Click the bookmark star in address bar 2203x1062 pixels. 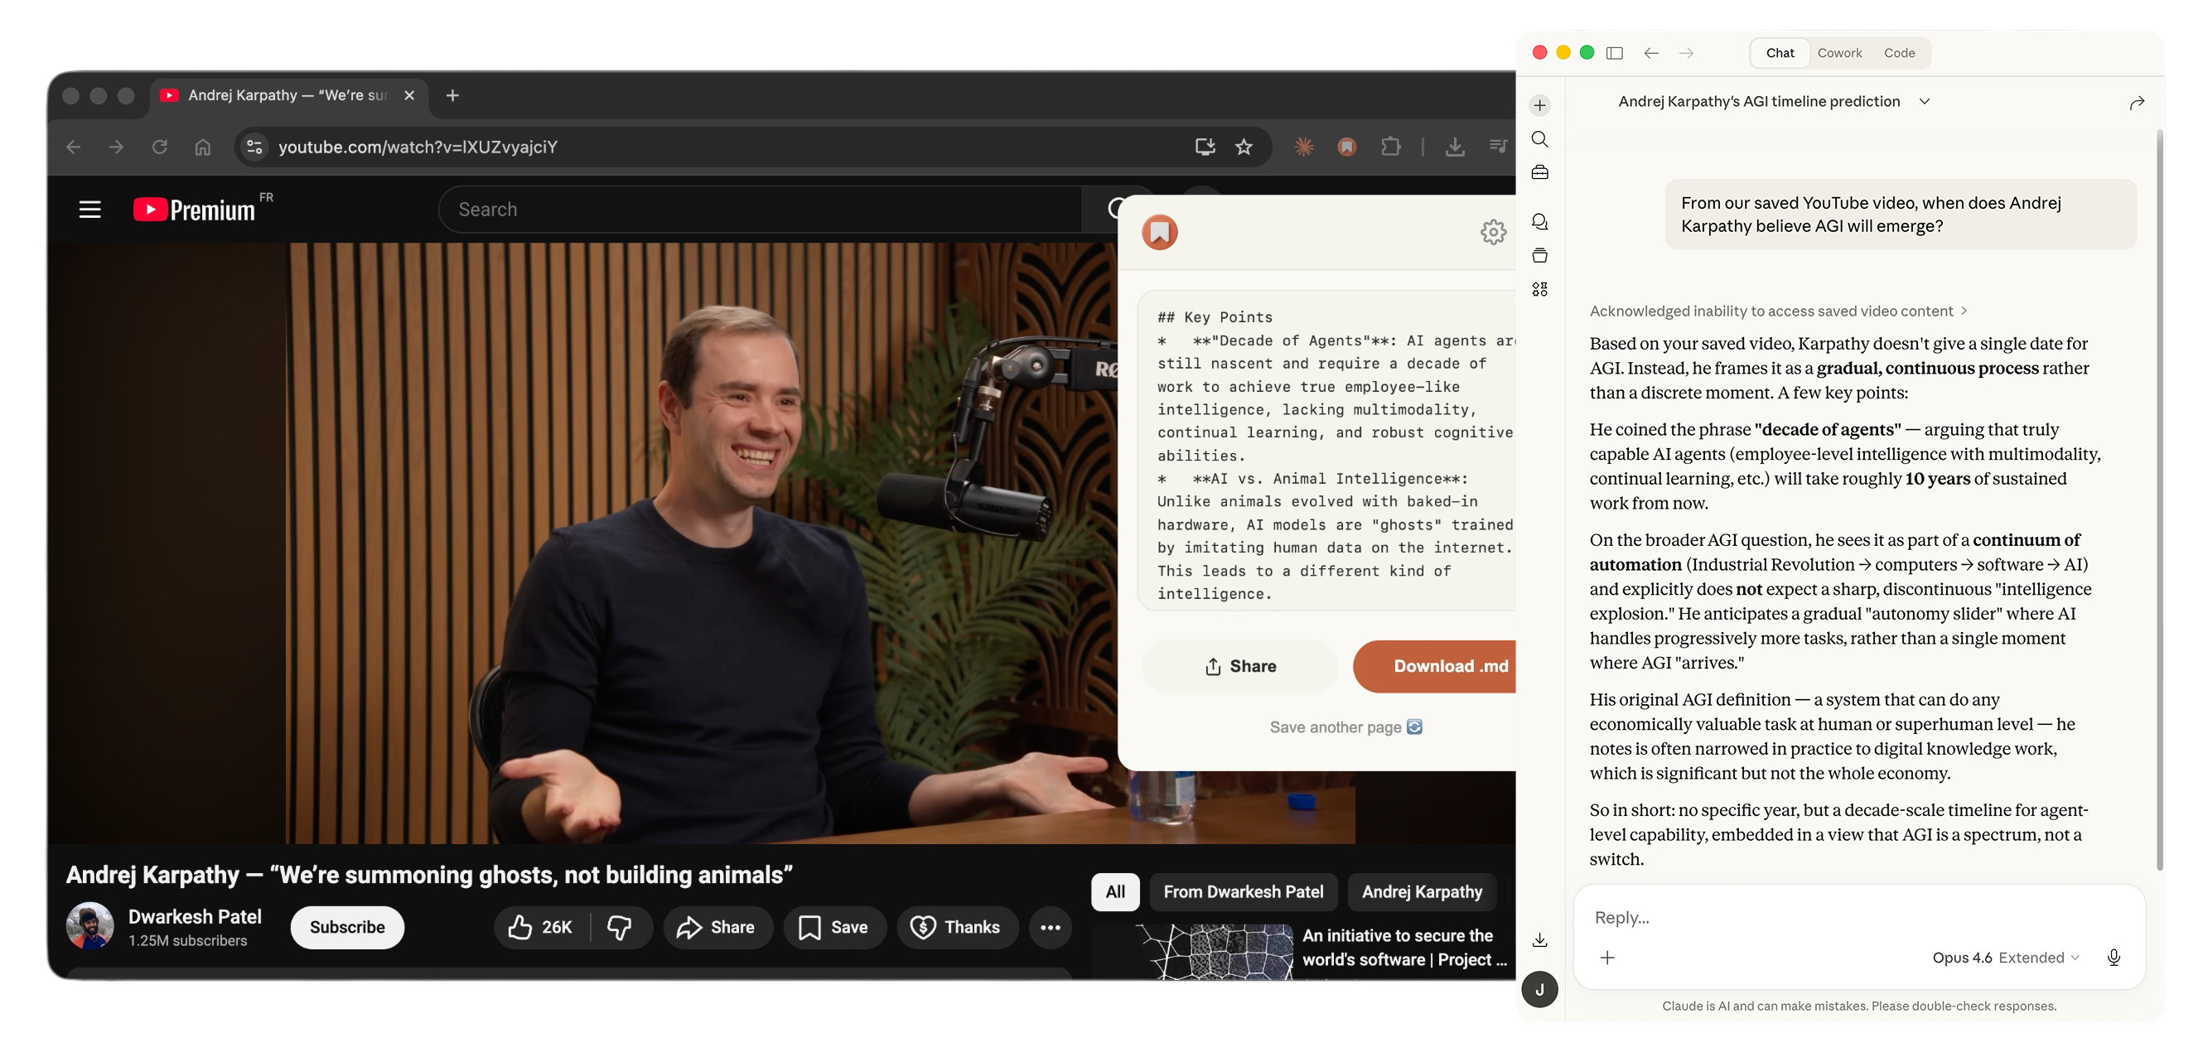click(x=1244, y=147)
